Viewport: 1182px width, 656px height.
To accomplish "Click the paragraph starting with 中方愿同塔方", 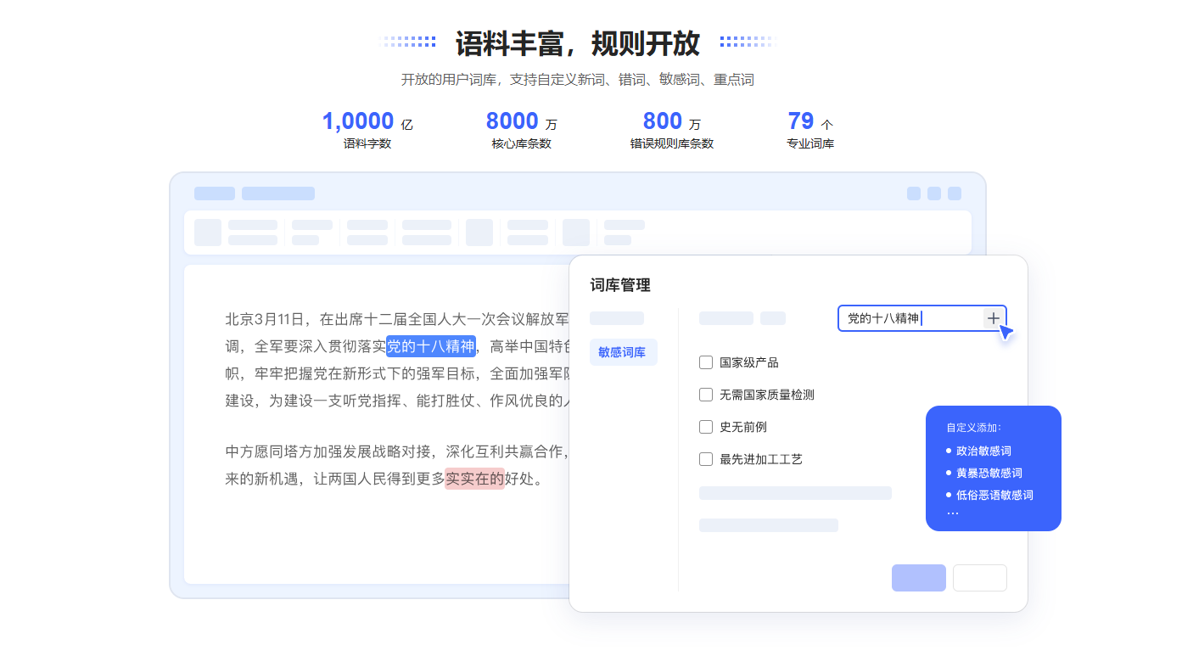I will [396, 465].
